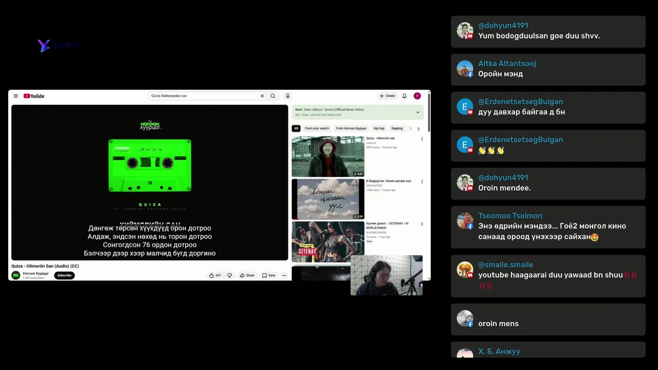This screenshot has width=658, height=370.
Task: Show more filter chips with right arrow
Action: click(x=418, y=128)
